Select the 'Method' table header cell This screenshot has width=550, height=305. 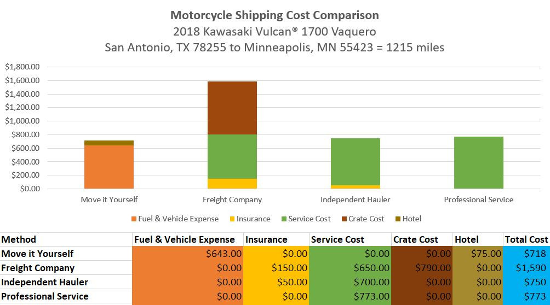coord(66,239)
